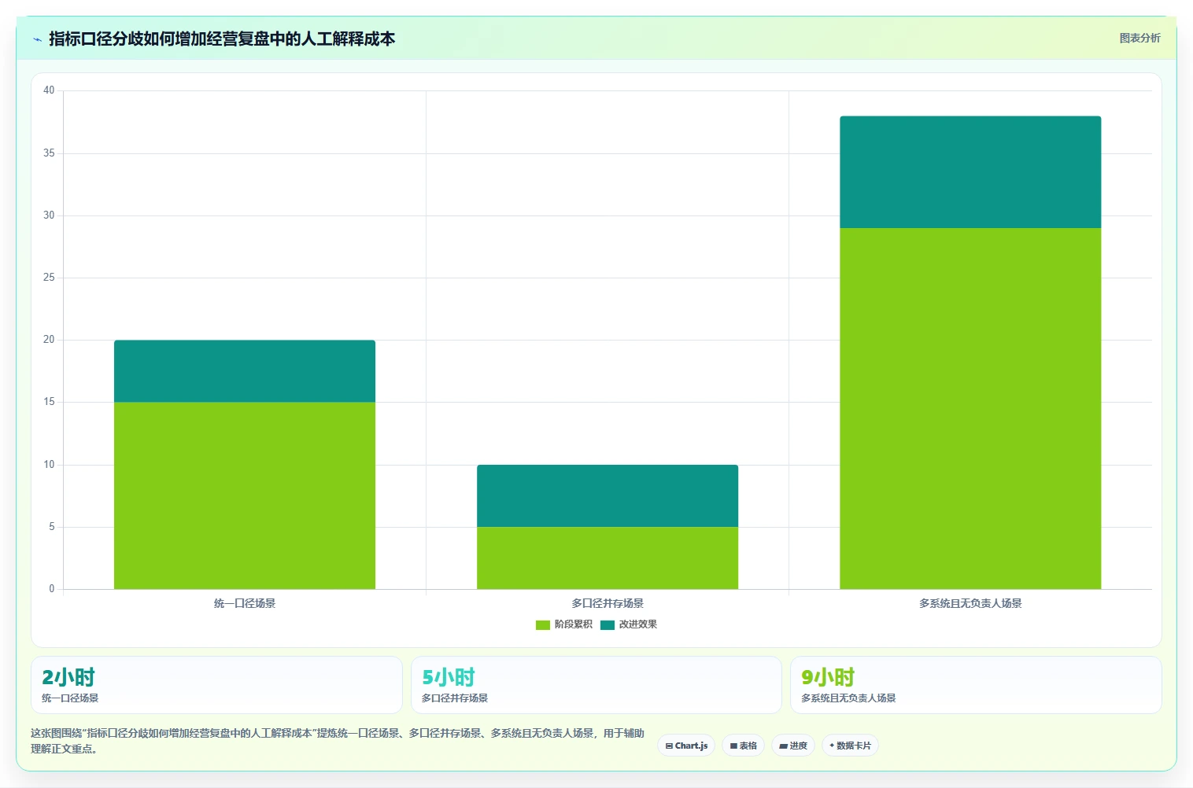Click the green bar segment for 多系统且无负责人场景
Screen dimensions: 1193x788
970,408
